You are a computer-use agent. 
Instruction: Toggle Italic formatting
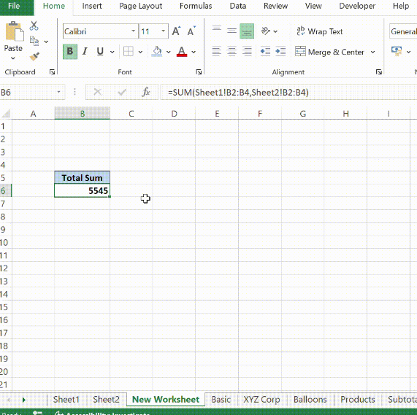click(x=85, y=51)
